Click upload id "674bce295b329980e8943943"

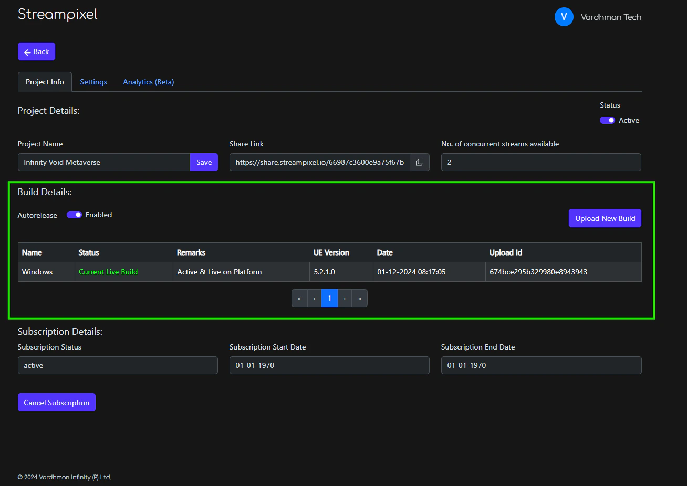[x=564, y=272]
